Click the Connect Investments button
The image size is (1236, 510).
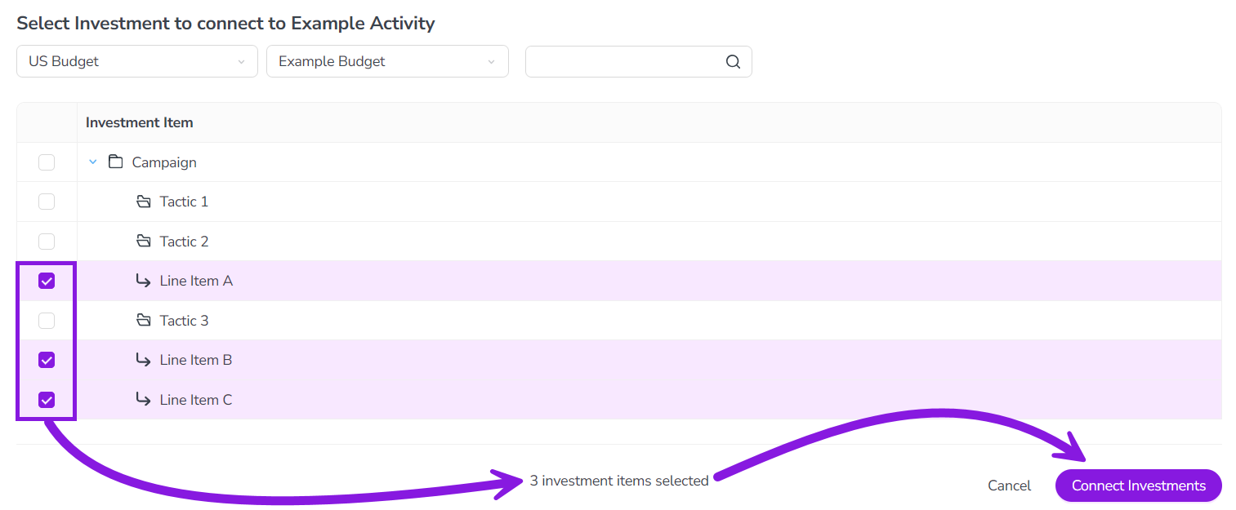tap(1139, 486)
